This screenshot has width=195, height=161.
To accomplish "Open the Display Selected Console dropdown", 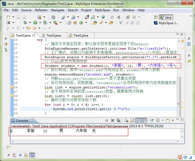I will 162,120.
